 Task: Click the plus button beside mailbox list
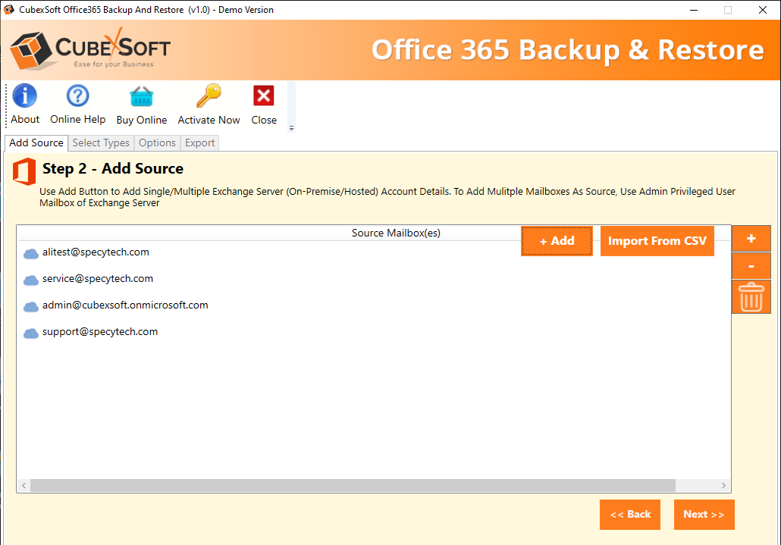click(x=751, y=239)
